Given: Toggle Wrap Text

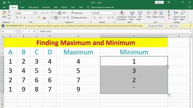Looking at the screenshot, I should point(77,13).
